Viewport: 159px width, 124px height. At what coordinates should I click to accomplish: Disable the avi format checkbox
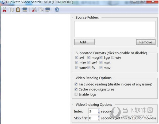(x=77, y=58)
